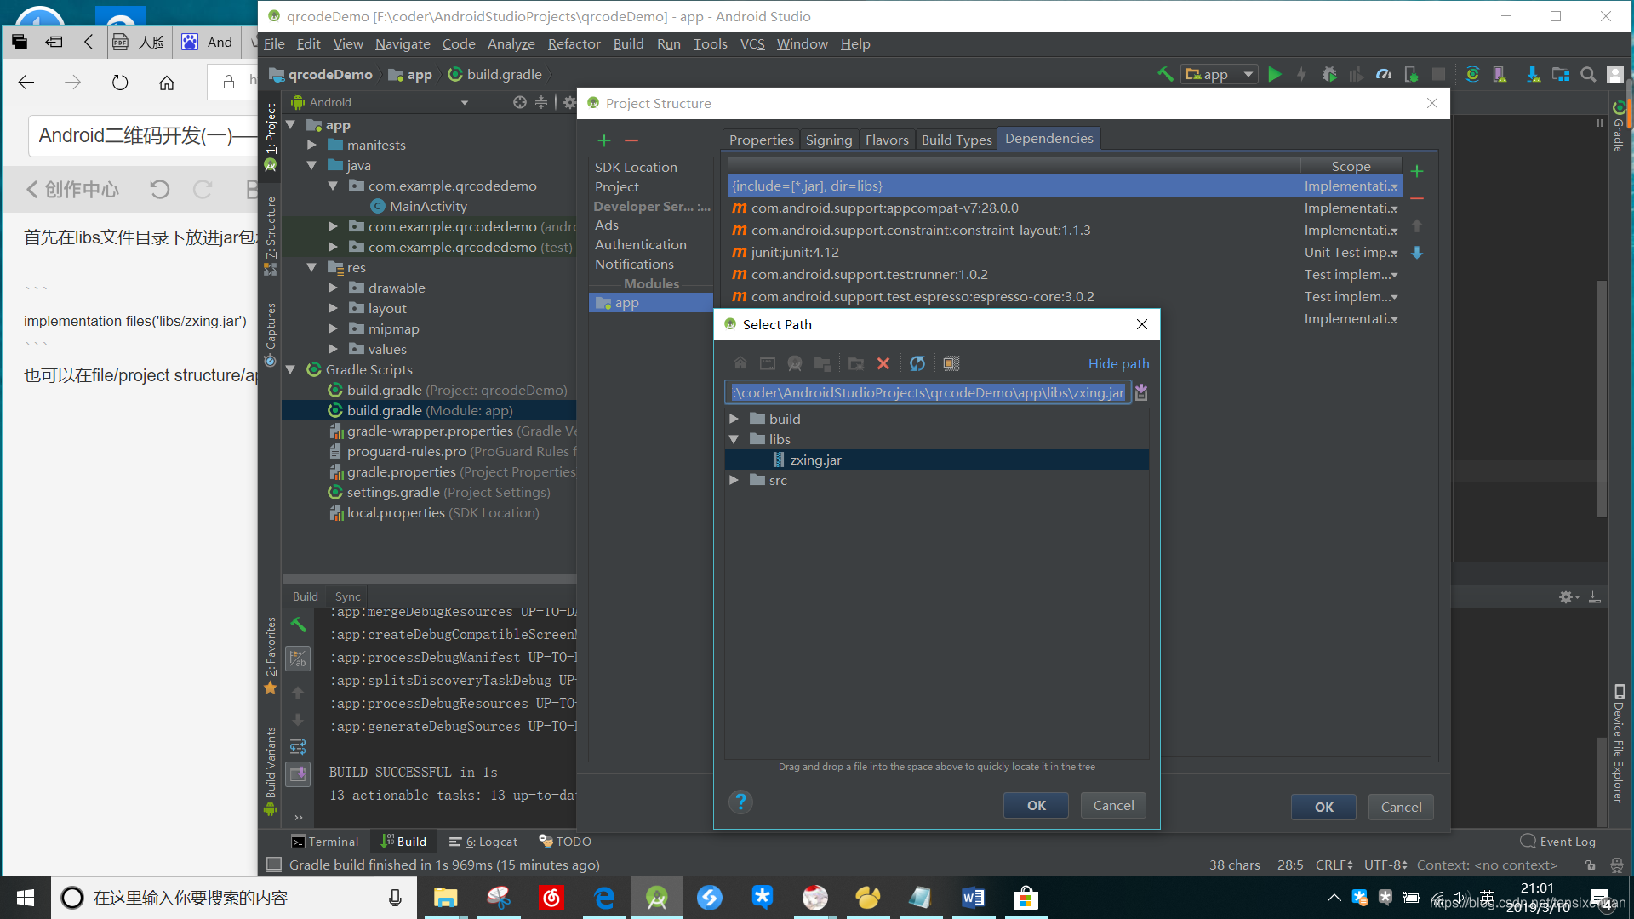Click Project directory icon in Select Path
This screenshot has width=1634, height=919.
pos(795,363)
